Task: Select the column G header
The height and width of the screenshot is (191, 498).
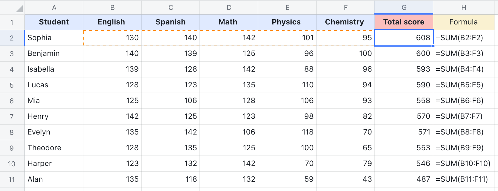Action: coord(404,7)
